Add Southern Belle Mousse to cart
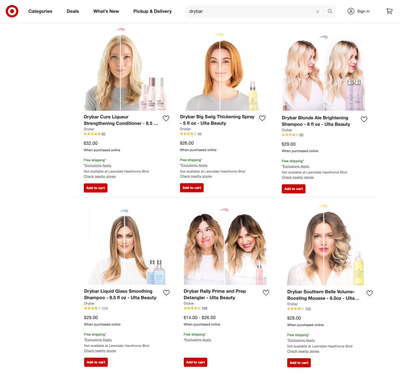Screen dimensions: 400x392 pos(299,363)
